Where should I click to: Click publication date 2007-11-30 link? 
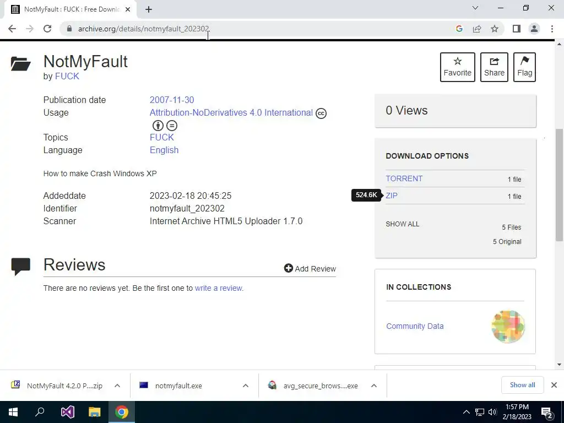172,100
